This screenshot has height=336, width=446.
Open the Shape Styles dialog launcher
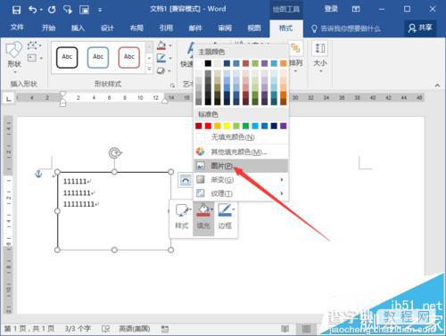pyautogui.click(x=172, y=86)
